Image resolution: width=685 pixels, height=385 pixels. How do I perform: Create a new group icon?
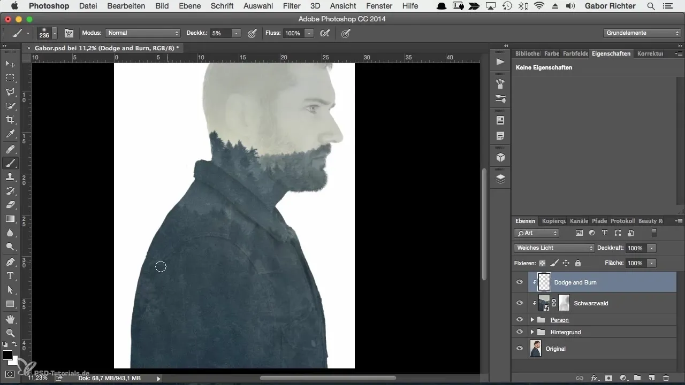(x=637, y=378)
